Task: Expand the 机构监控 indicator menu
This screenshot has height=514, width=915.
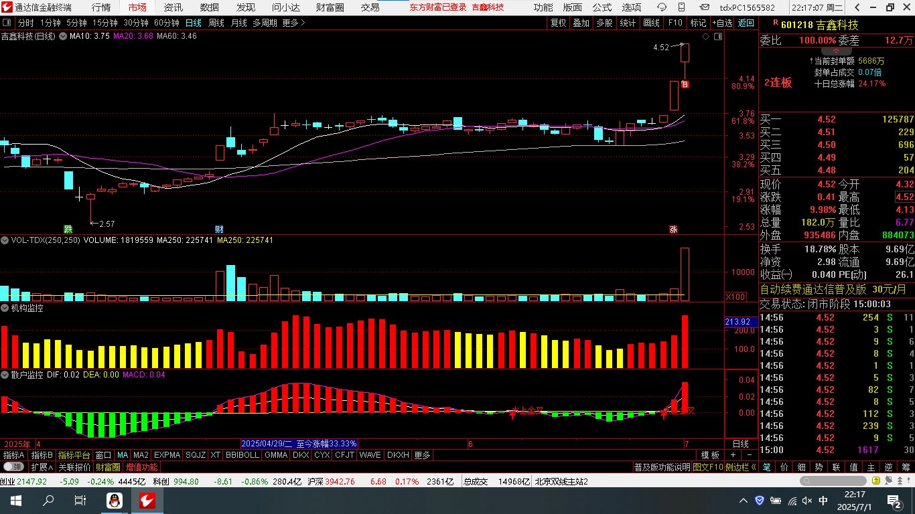Action: (5, 309)
